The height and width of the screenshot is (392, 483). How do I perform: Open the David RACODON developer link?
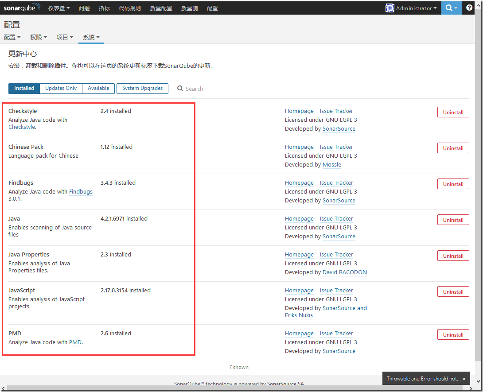[345, 272]
